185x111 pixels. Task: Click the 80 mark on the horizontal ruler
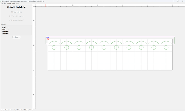coord(147,5)
